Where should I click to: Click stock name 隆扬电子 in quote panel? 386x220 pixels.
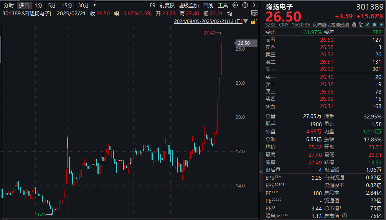[x=279, y=7]
